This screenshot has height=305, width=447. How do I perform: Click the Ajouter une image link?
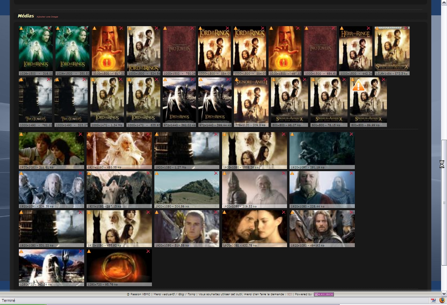point(47,17)
